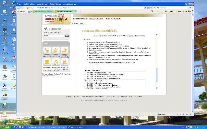Click the Print icon in IE command bar
The height and width of the screenshot is (129, 207).
click(x=166, y=12)
